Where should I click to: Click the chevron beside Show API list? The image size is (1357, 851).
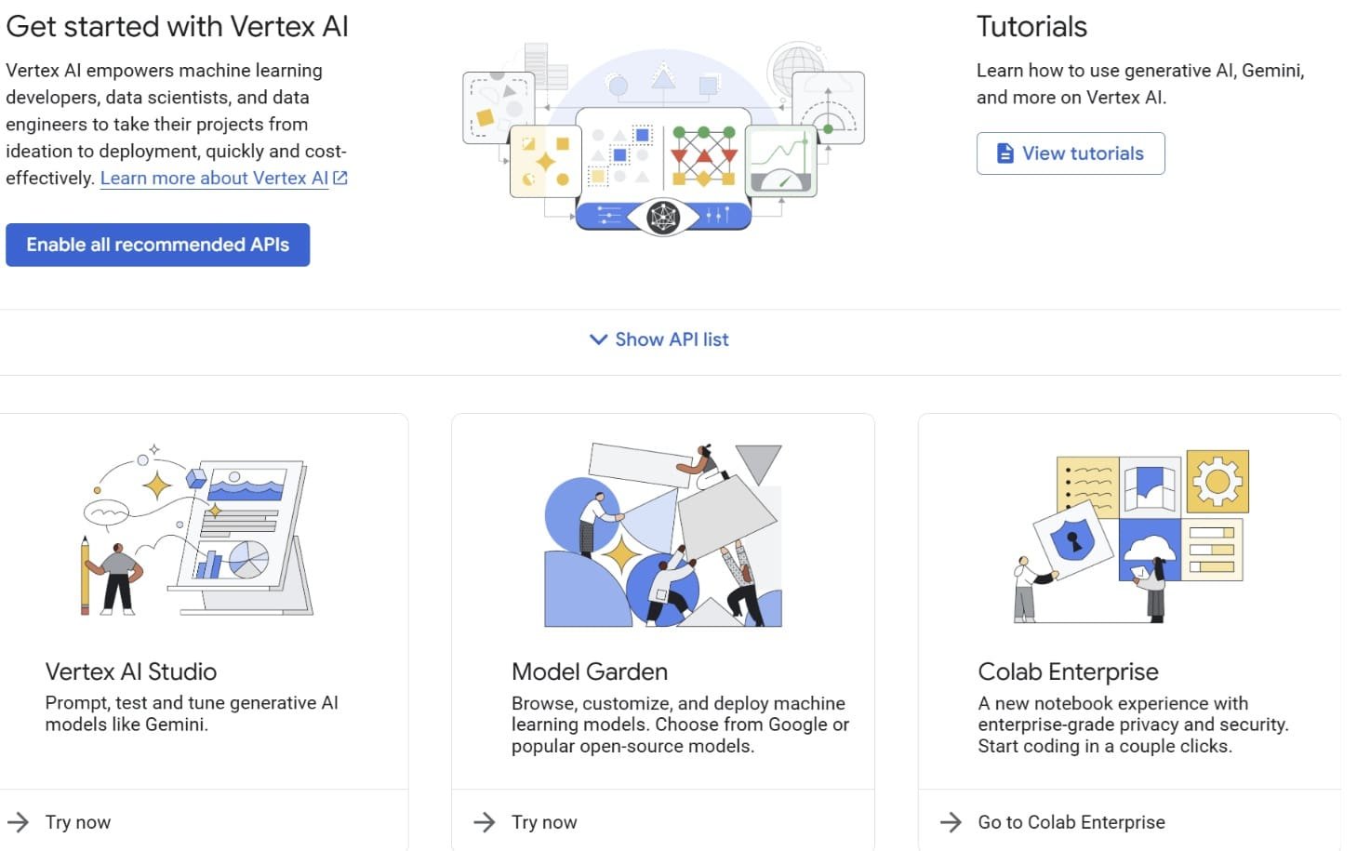(x=598, y=339)
